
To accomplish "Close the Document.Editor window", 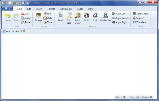I will click(153, 2).
